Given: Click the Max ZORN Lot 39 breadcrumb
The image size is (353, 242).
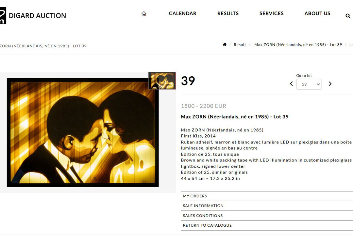Looking at the screenshot, I should (298, 45).
